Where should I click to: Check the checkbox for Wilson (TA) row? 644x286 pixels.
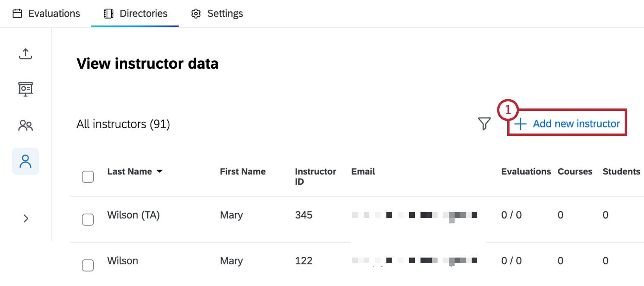tap(88, 219)
